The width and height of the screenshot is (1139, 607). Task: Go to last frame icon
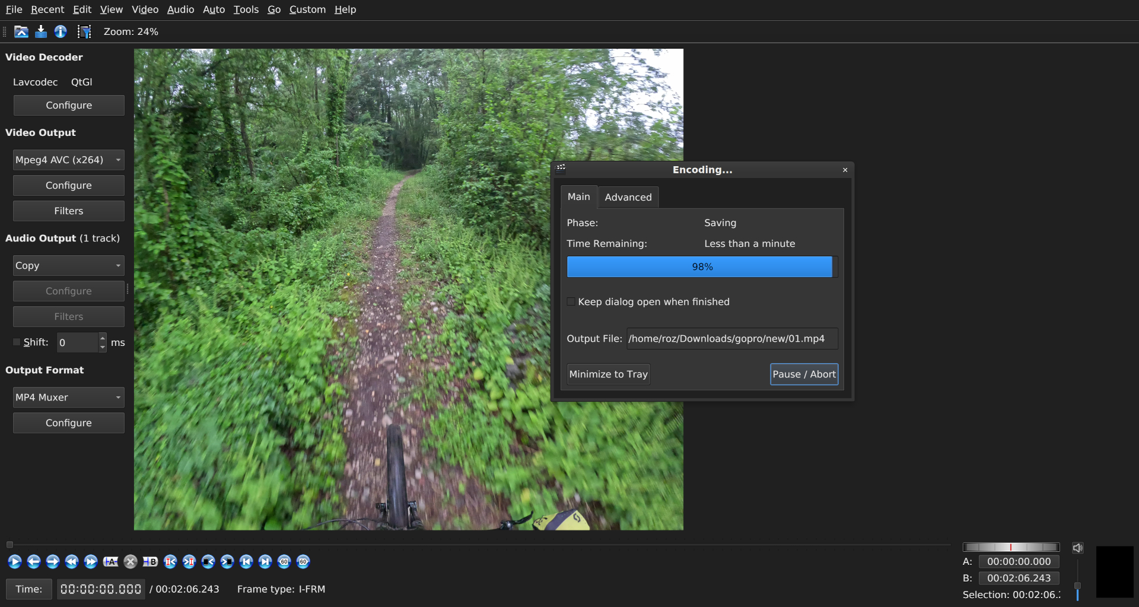click(265, 561)
